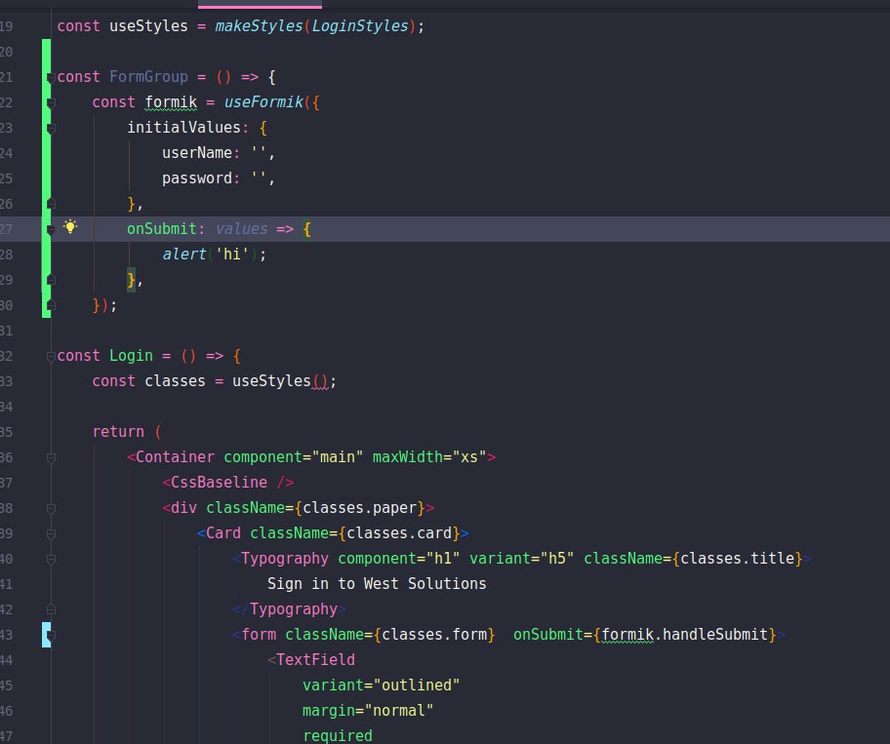Click the CssBaseline tag
The height and width of the screenshot is (744, 890).
pyautogui.click(x=227, y=483)
